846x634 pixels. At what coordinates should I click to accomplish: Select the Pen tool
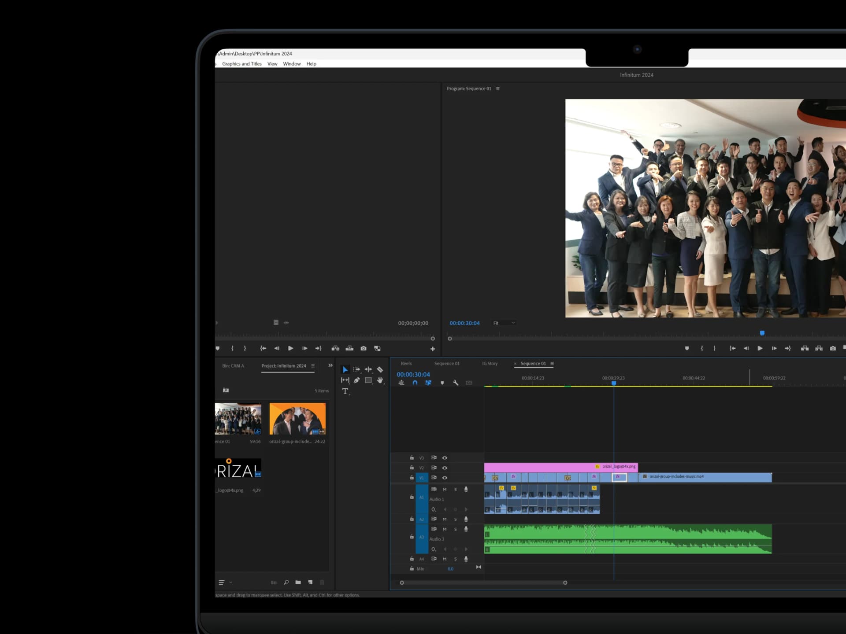click(x=356, y=380)
